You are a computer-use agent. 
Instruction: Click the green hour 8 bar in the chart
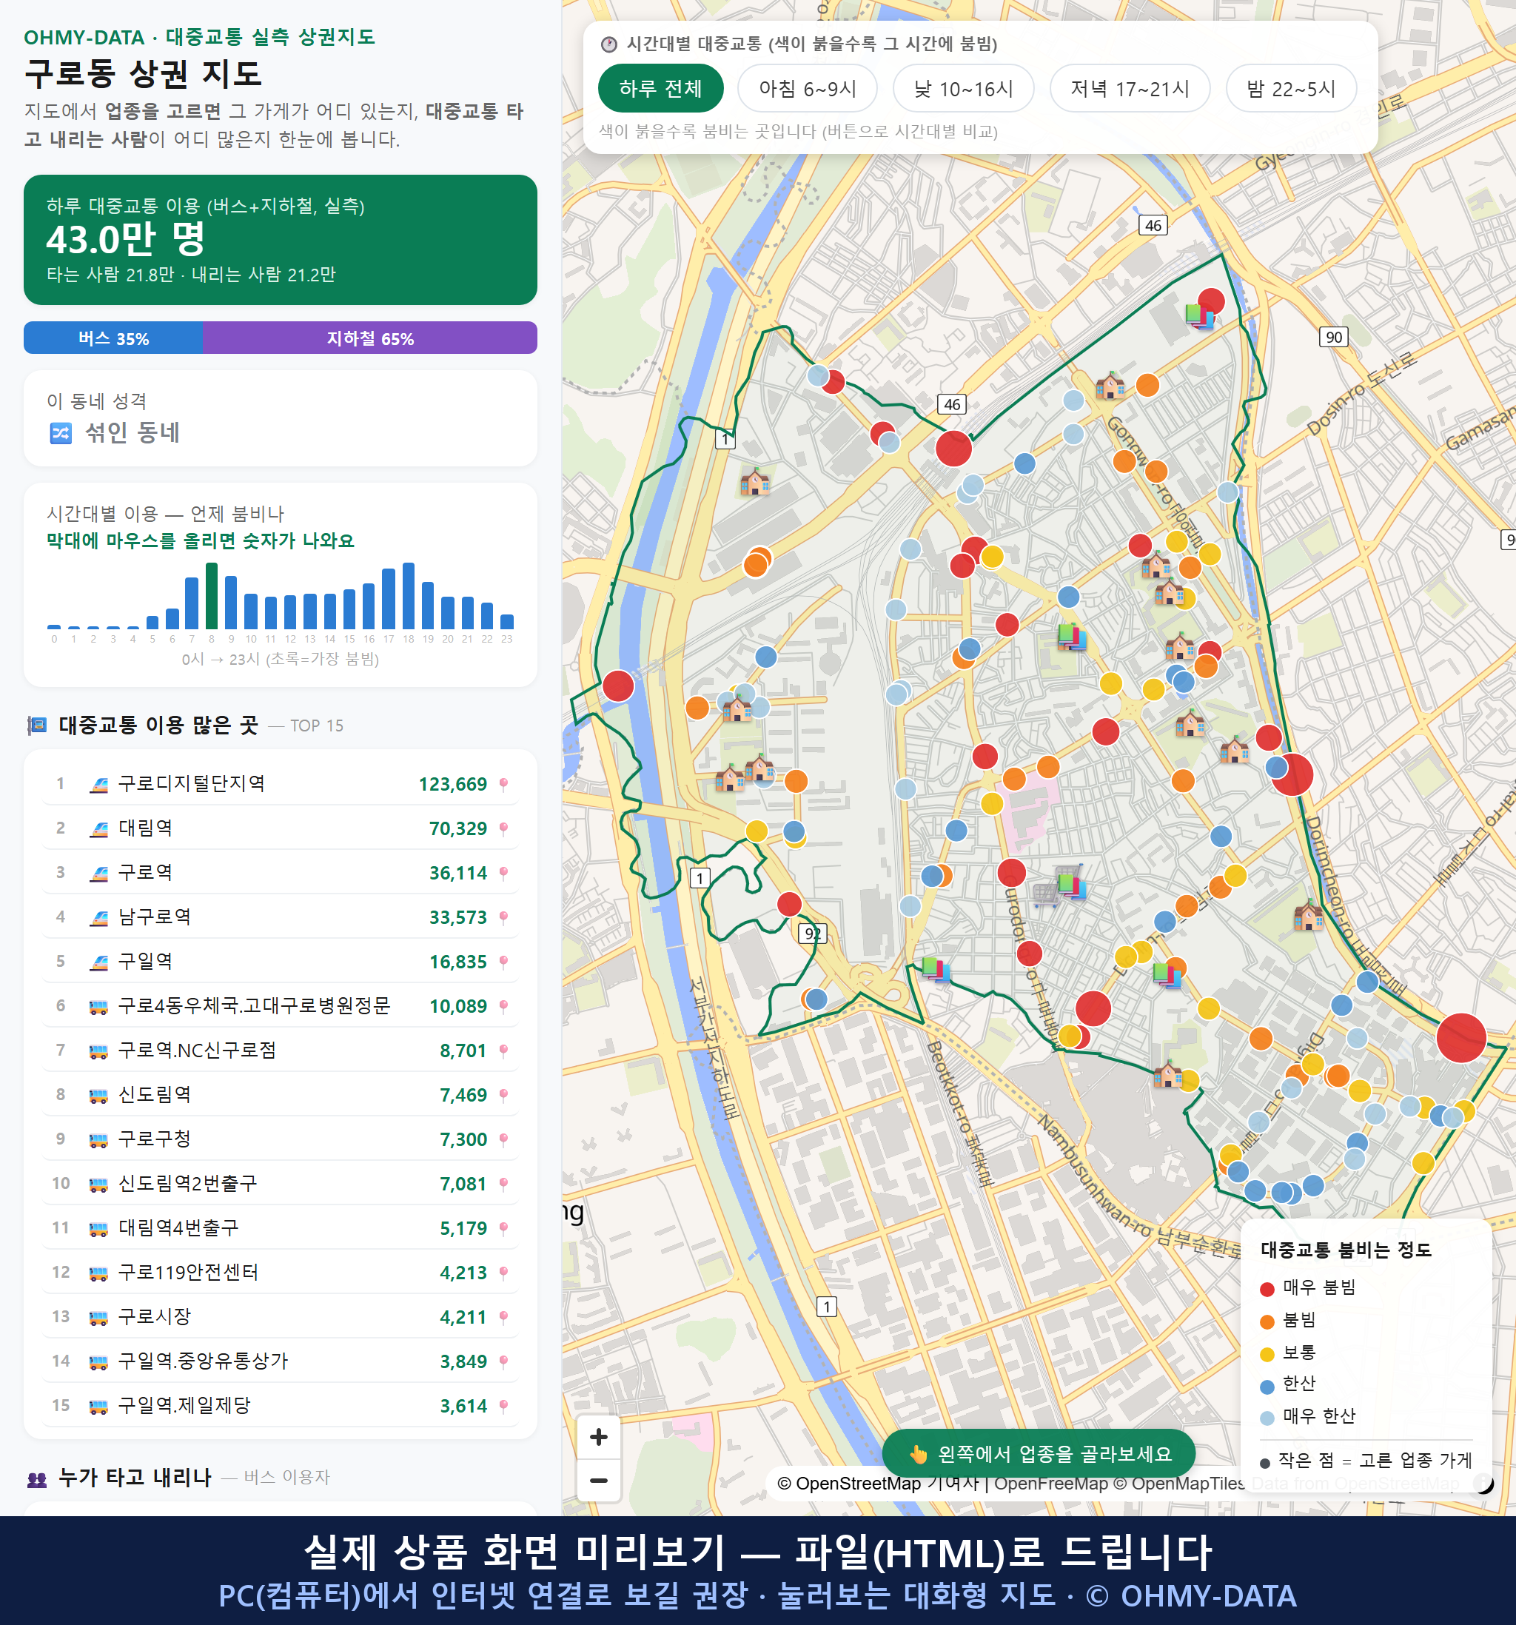click(x=212, y=596)
